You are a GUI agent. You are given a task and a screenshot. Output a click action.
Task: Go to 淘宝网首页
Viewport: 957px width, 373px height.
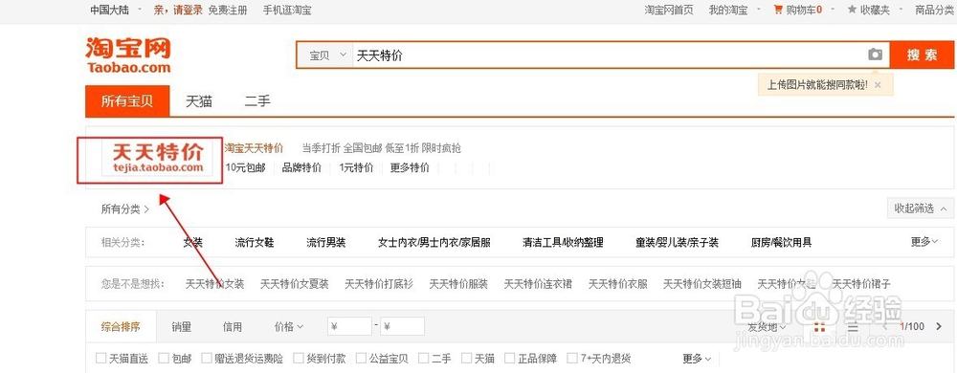669,10
